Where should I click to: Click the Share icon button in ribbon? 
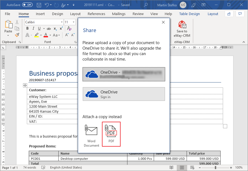[229, 14]
